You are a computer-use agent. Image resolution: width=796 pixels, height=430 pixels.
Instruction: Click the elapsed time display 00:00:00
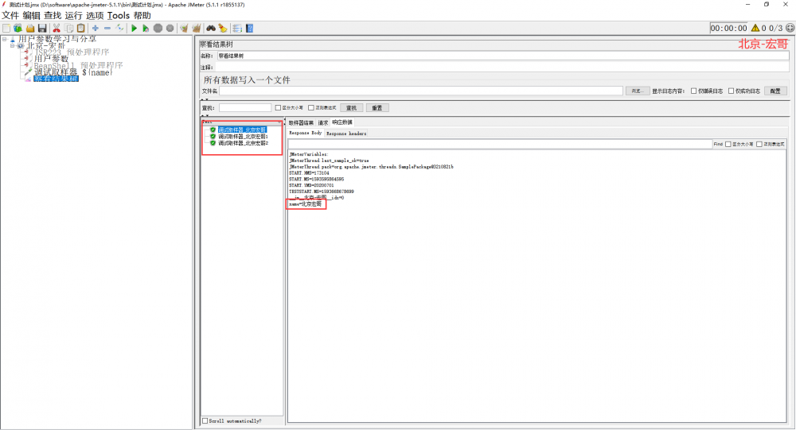click(728, 28)
